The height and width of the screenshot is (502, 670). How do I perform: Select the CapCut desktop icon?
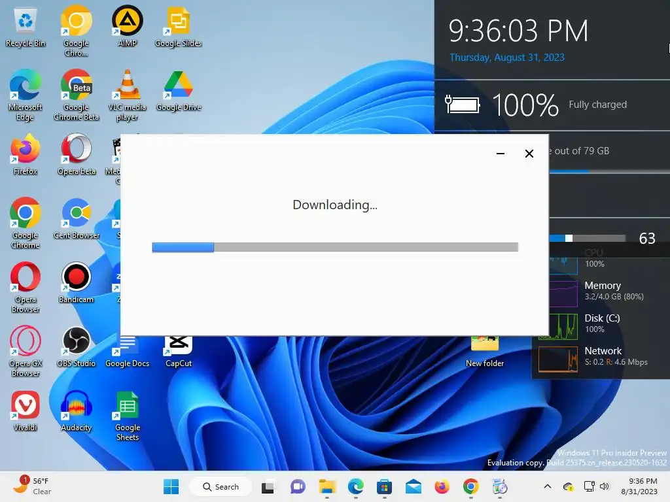(178, 352)
